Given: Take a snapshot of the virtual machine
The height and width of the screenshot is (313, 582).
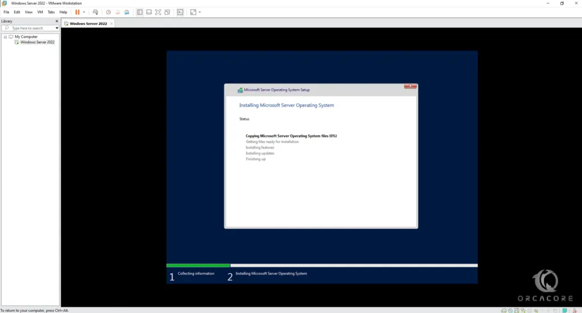Looking at the screenshot, I should [x=109, y=12].
